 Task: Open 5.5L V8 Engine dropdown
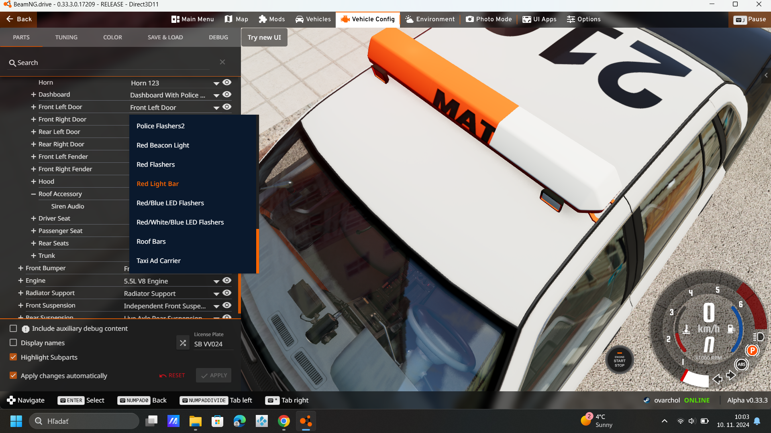pyautogui.click(x=172, y=281)
